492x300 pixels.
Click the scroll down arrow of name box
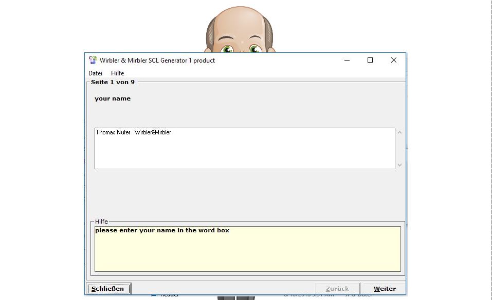click(399, 165)
